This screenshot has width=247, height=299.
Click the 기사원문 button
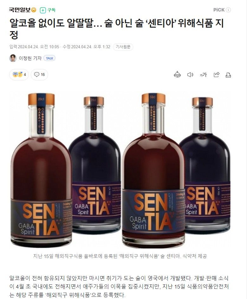[x=123, y=47]
